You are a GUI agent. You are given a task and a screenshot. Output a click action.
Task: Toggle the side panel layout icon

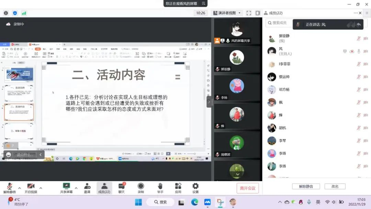tap(258, 13)
